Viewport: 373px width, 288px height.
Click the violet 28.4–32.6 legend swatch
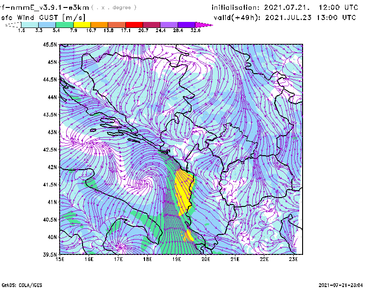(186, 25)
